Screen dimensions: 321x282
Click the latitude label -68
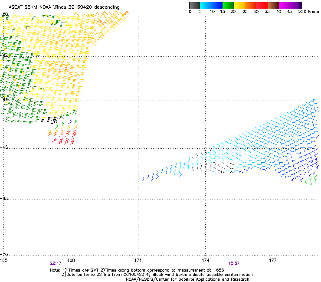[4, 199]
